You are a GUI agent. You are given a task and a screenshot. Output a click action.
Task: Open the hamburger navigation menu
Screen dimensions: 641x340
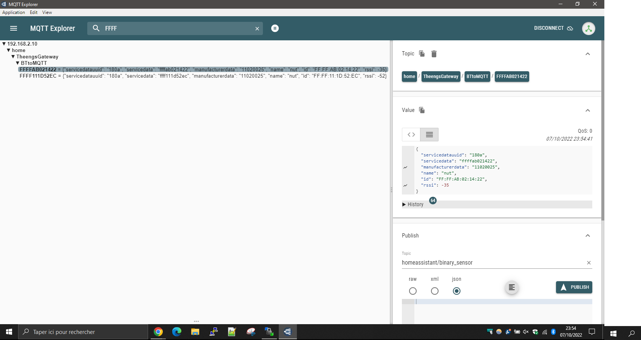14,28
